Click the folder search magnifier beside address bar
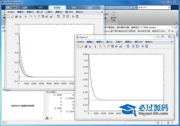Image resolution: width=180 pixels, height=126 pixels. [176, 27]
